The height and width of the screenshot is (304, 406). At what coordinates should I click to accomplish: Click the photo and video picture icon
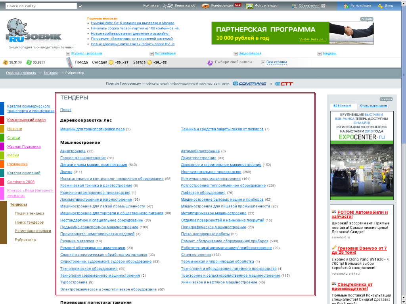(x=249, y=6)
